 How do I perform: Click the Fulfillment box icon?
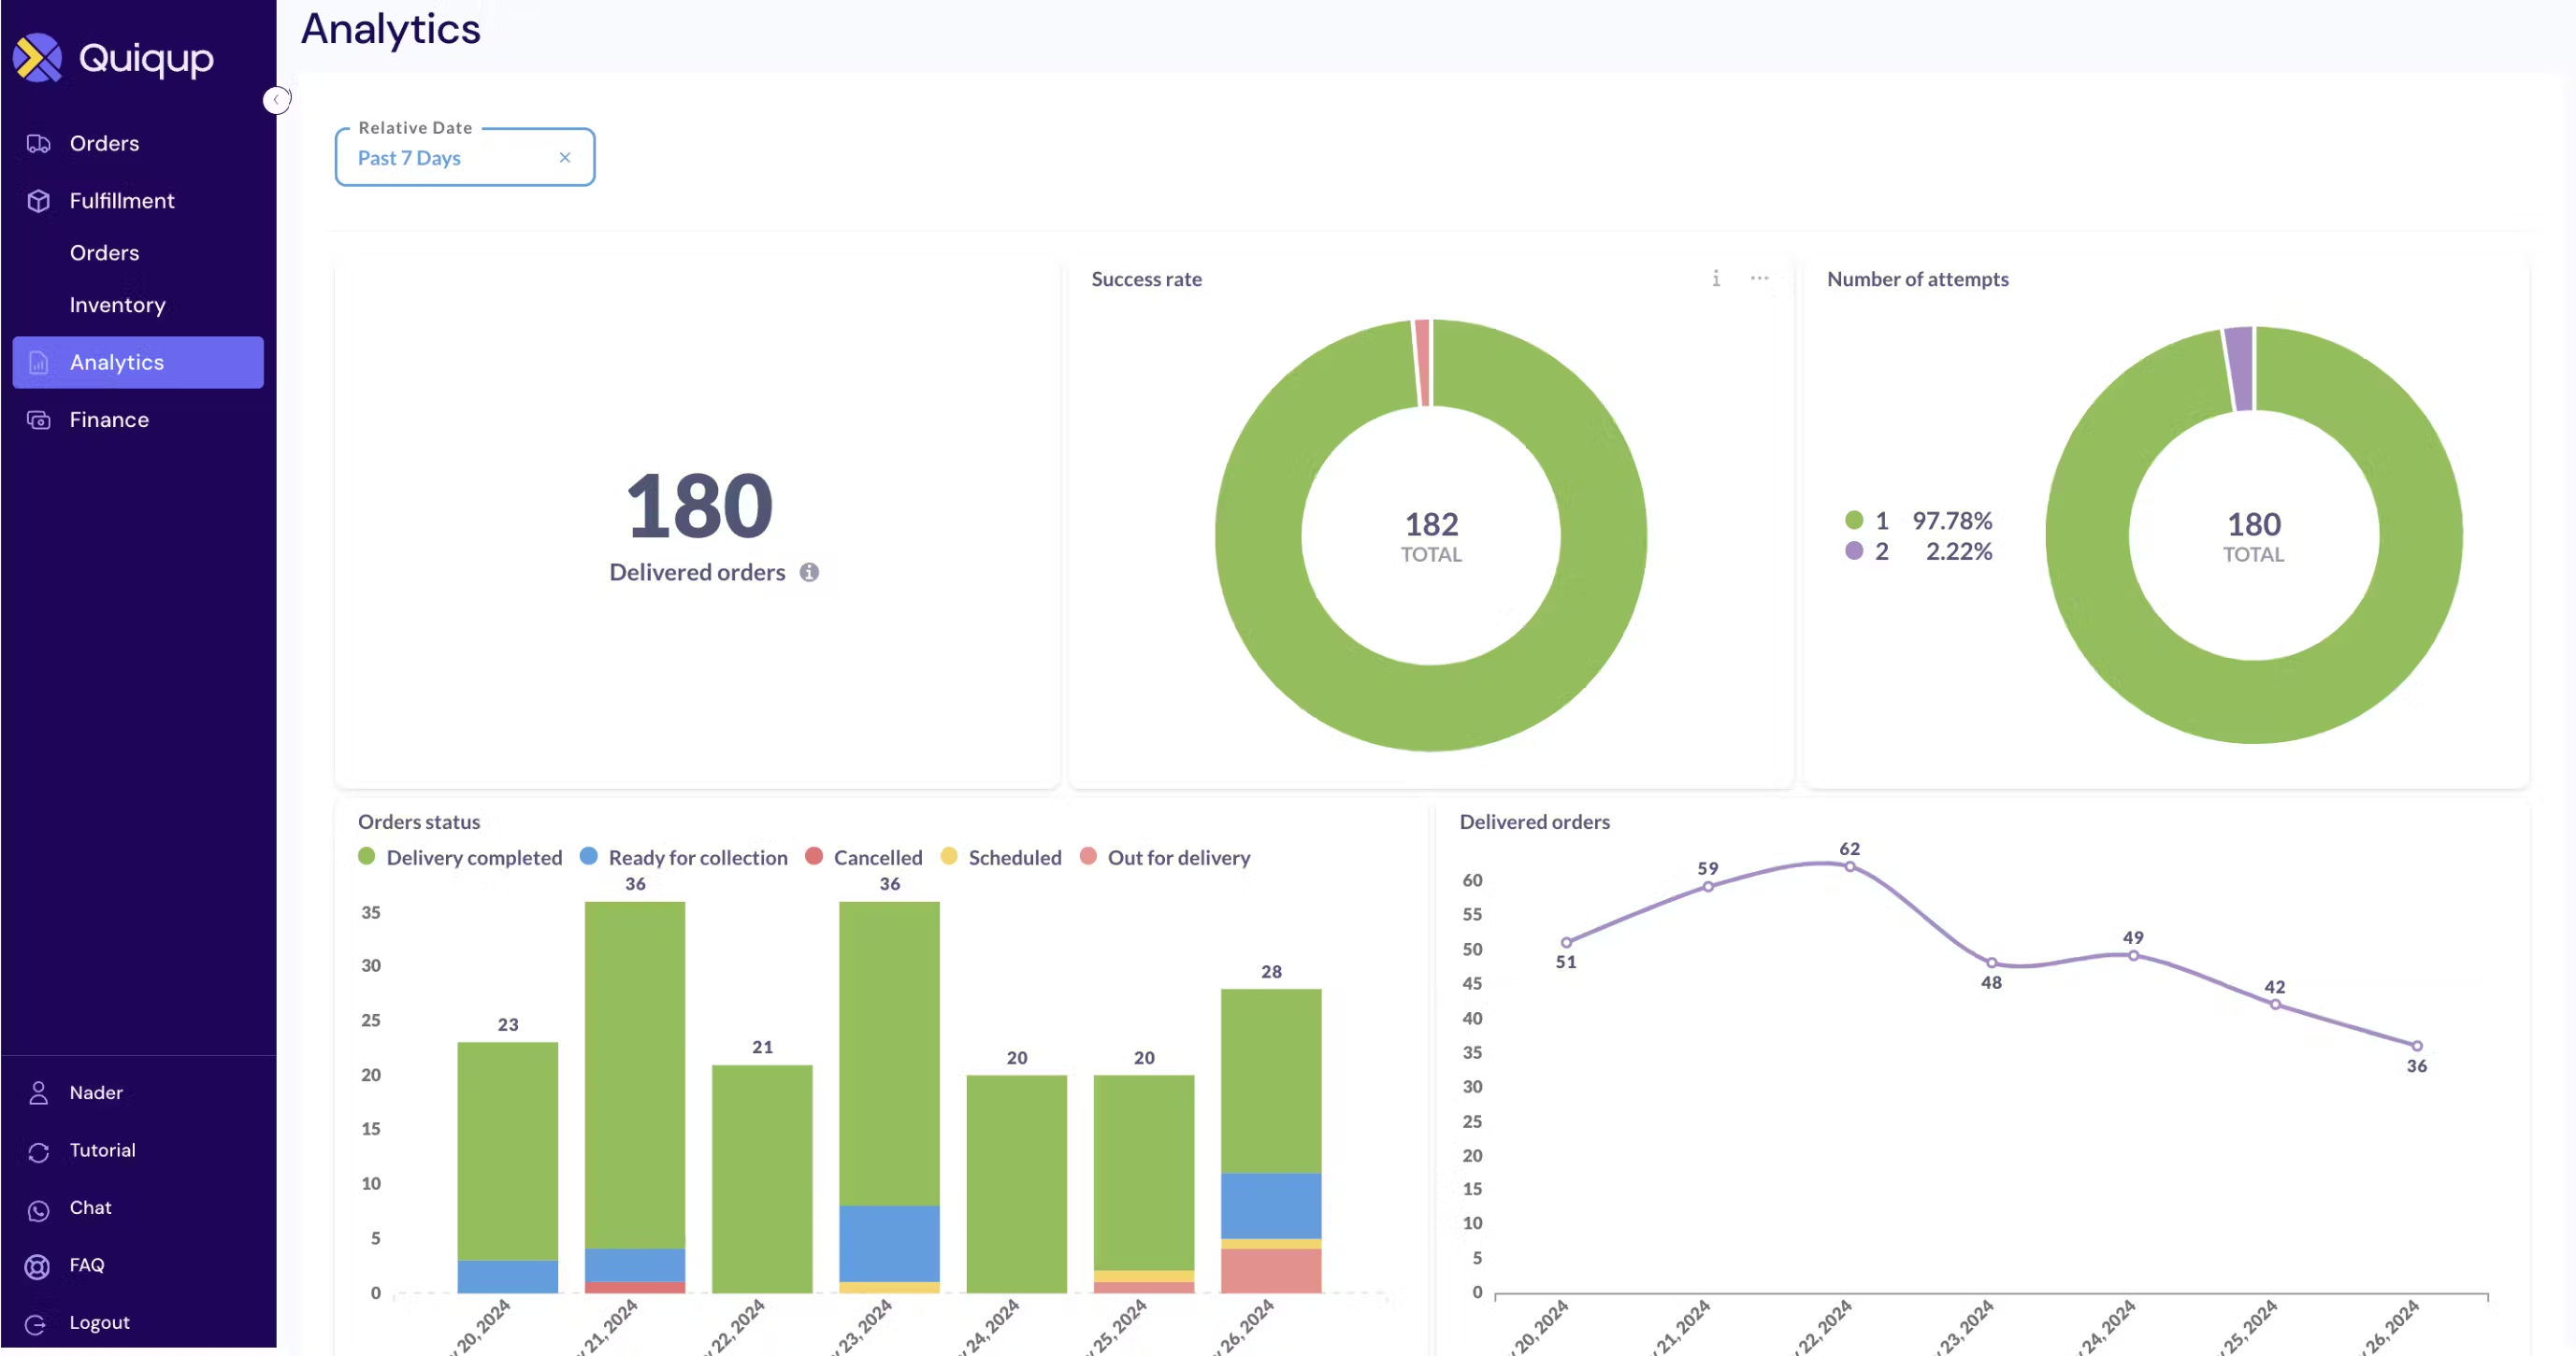click(x=38, y=201)
